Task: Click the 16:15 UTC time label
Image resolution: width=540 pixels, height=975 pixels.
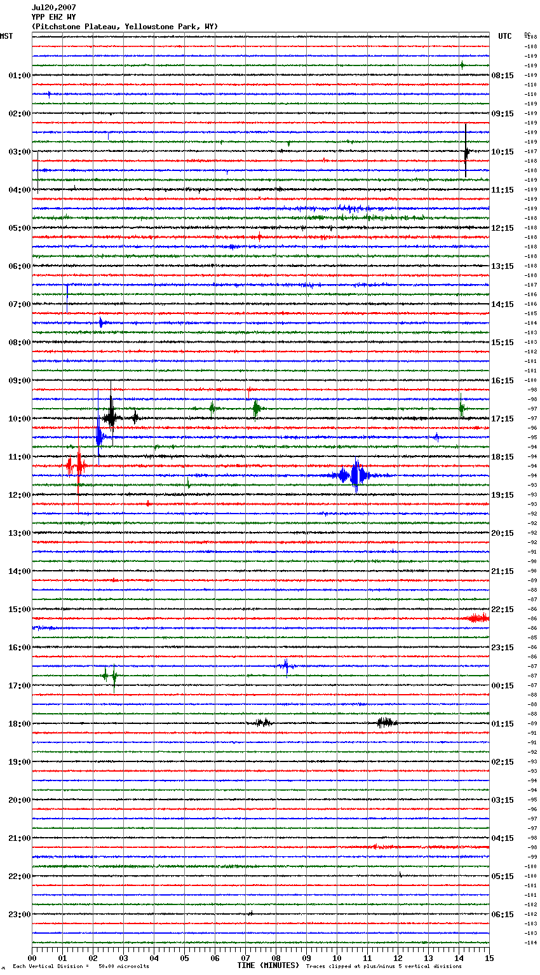Action: [503, 381]
